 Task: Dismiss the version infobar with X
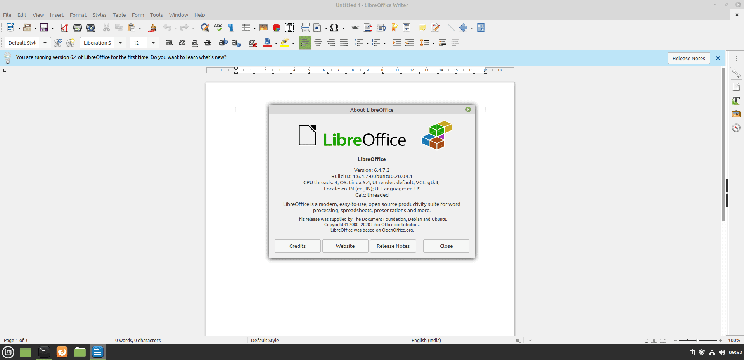point(718,58)
